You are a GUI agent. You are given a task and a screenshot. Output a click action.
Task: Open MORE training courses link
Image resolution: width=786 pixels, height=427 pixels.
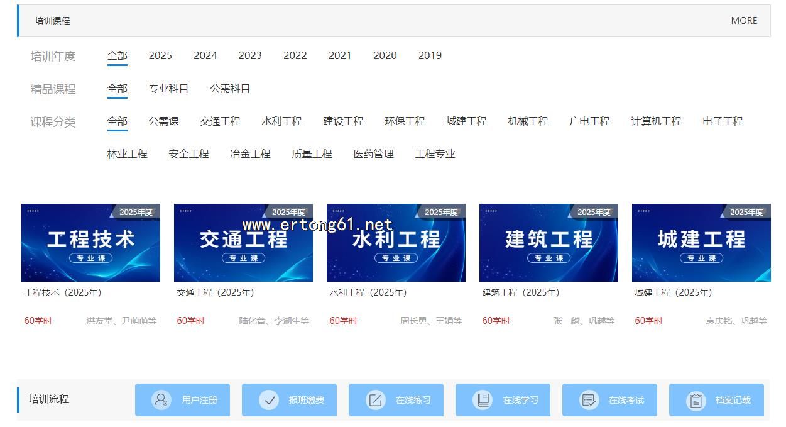[744, 21]
